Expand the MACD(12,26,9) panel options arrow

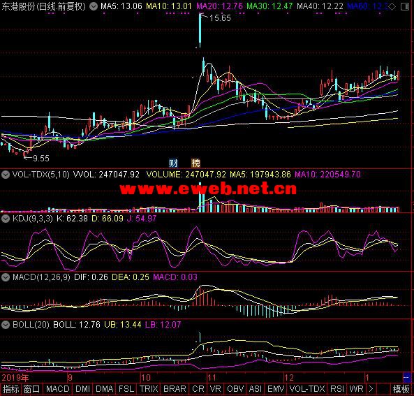tap(6, 277)
